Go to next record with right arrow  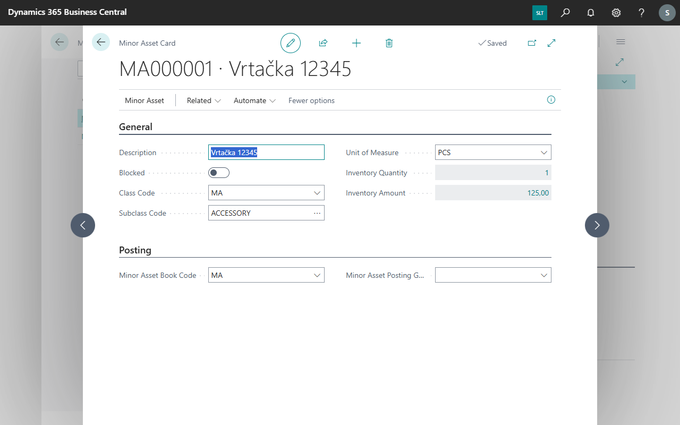click(x=597, y=225)
